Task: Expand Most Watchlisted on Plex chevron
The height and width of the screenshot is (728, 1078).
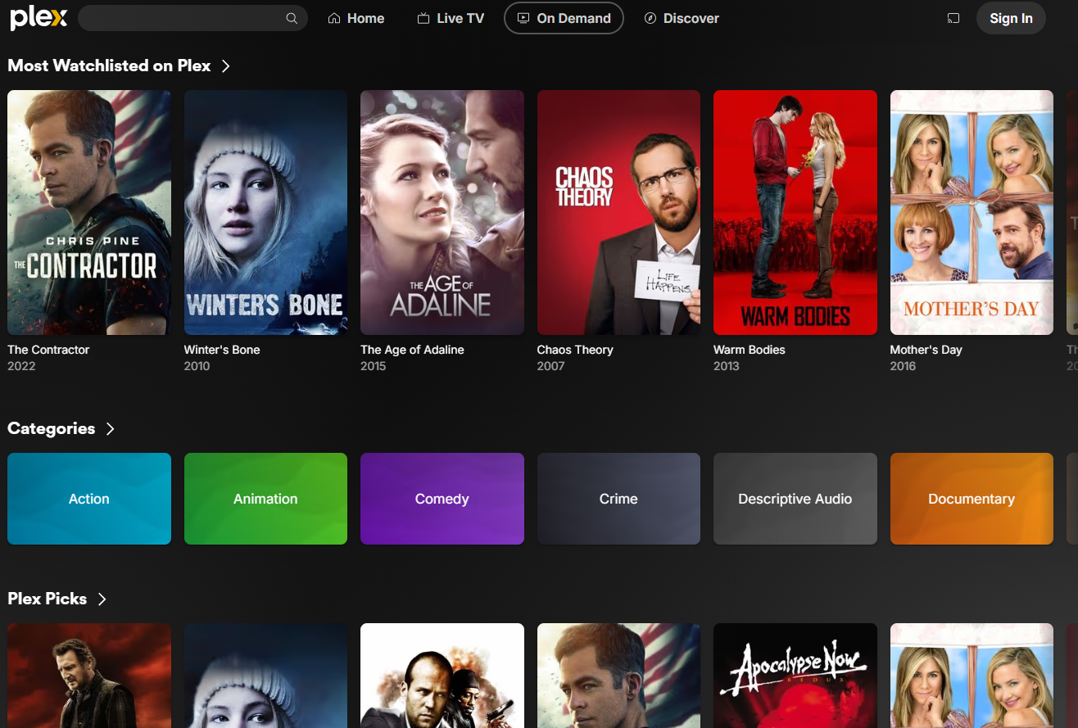Action: click(x=226, y=66)
